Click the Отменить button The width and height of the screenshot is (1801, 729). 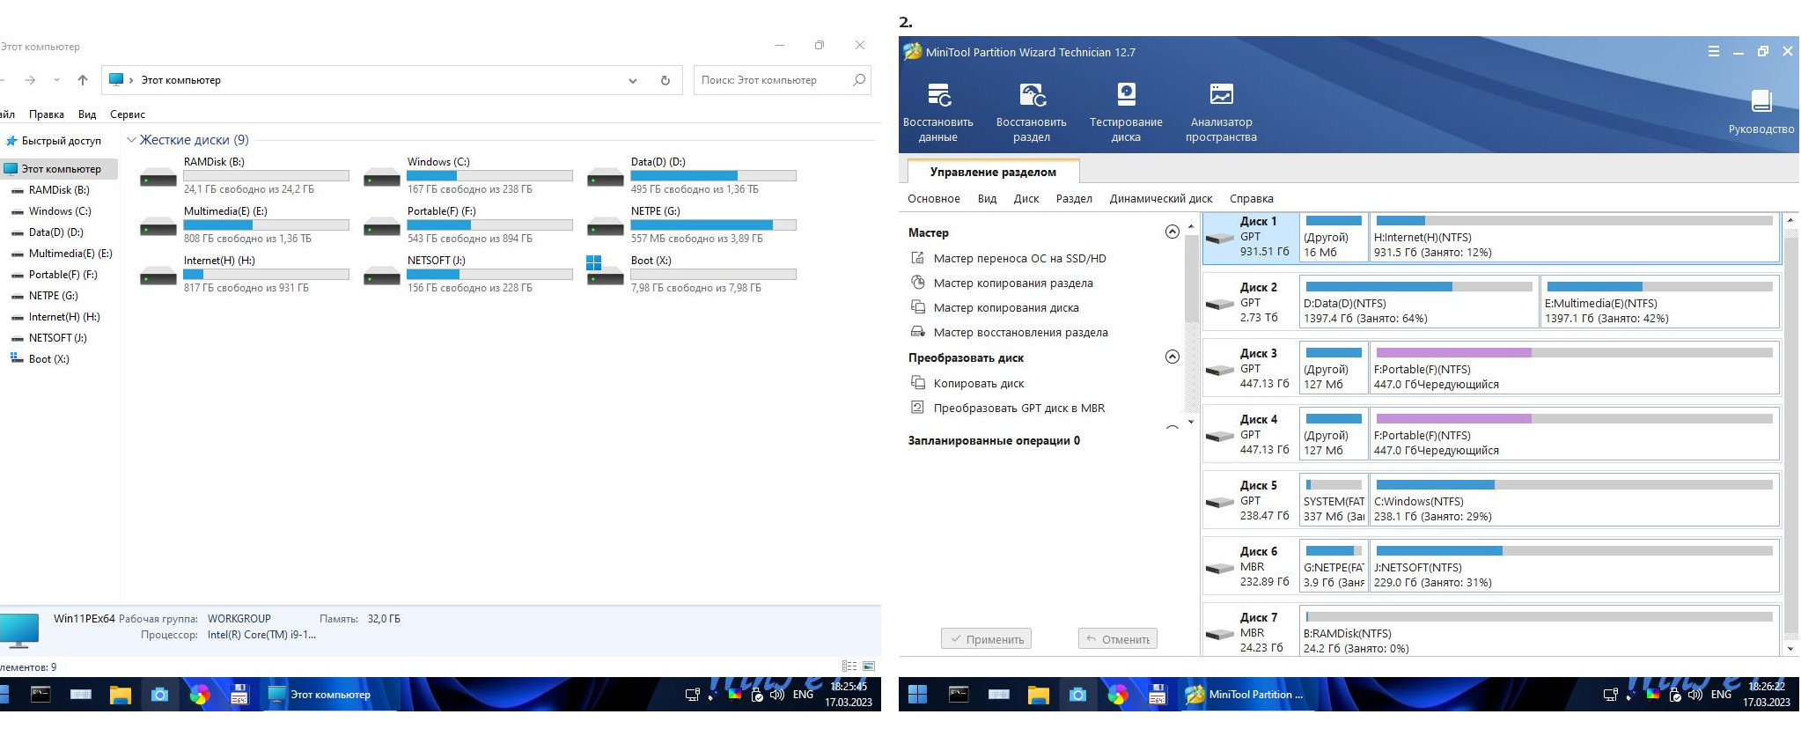click(x=1118, y=639)
